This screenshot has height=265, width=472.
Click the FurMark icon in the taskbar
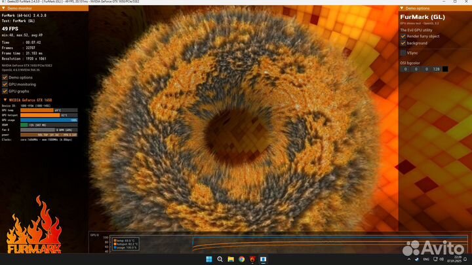(252, 259)
